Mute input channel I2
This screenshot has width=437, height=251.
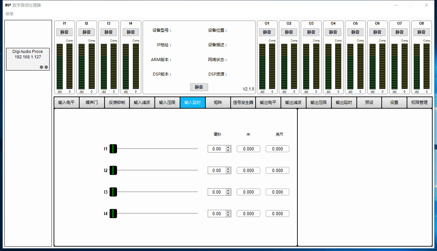pyautogui.click(x=87, y=32)
